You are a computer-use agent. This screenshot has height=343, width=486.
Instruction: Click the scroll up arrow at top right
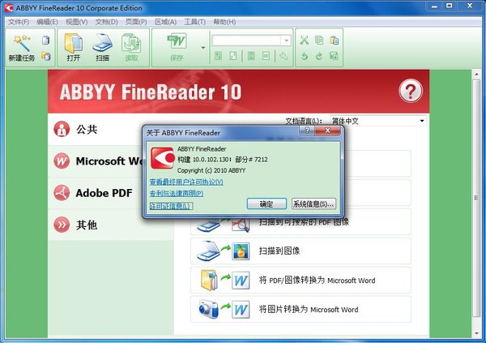point(476,74)
